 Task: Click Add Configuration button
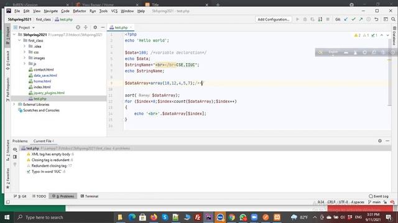tap(274, 19)
